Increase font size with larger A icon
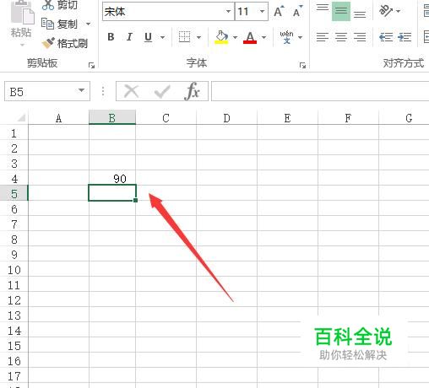429x388 pixels. pos(279,12)
